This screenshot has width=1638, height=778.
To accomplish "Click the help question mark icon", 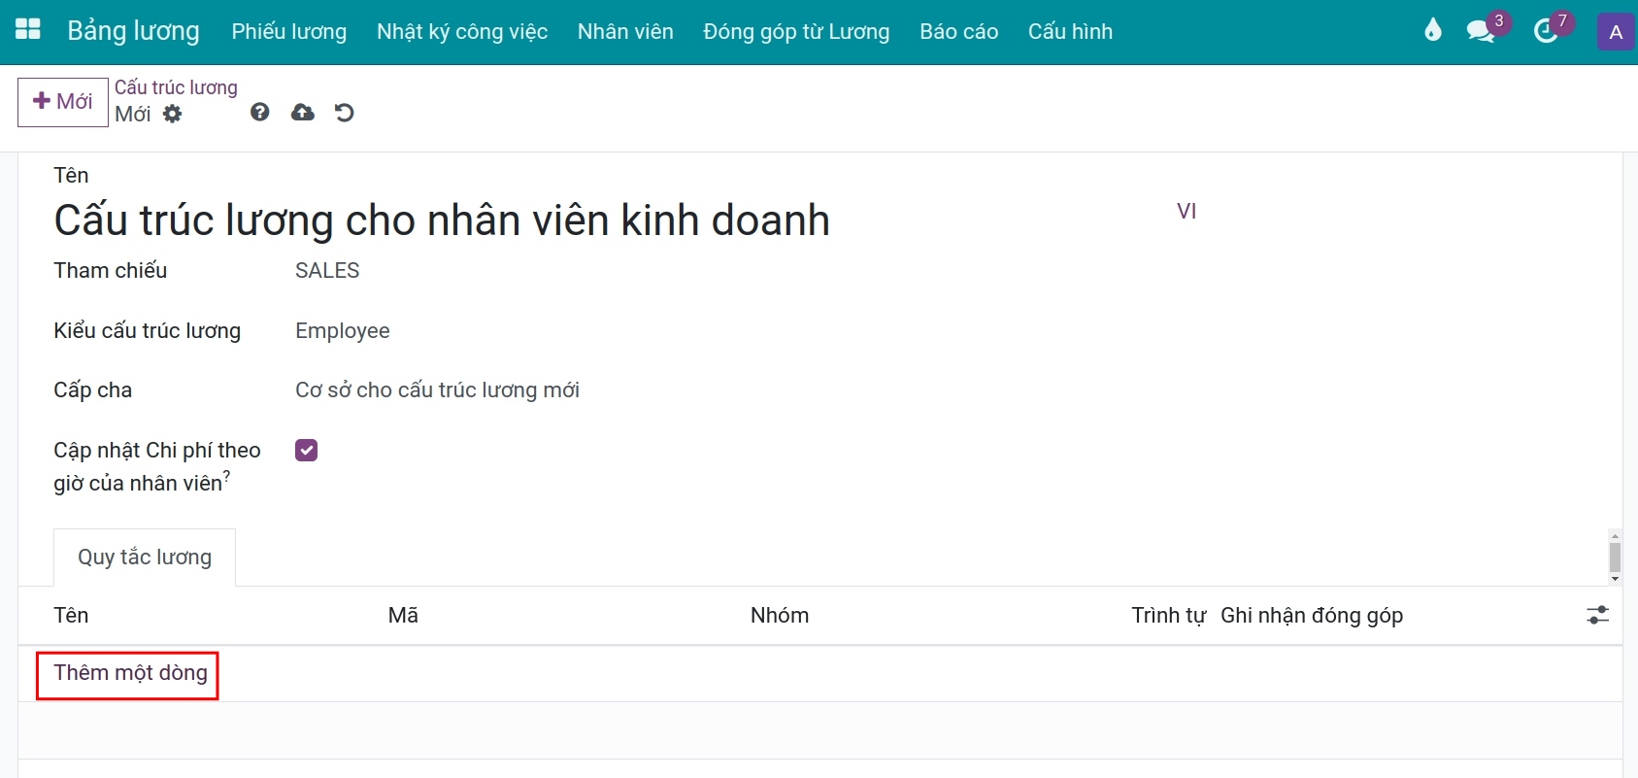I will tap(259, 113).
